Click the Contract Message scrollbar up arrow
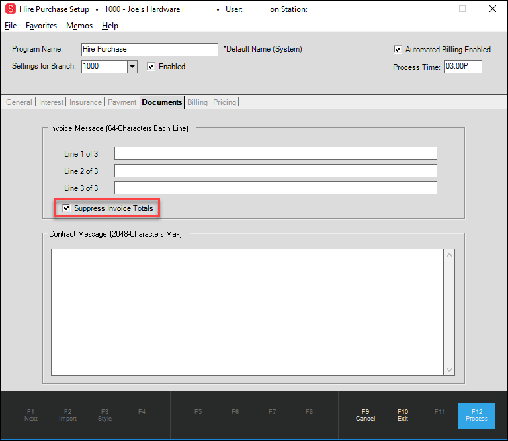Viewport: 508px width, 441px height. (449, 255)
